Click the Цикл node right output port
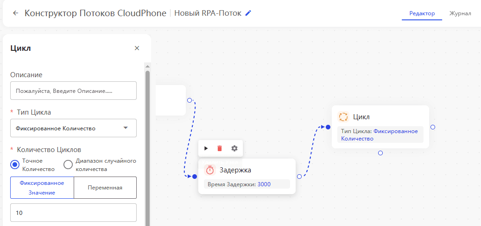The width and height of the screenshot is (481, 226). point(433,127)
